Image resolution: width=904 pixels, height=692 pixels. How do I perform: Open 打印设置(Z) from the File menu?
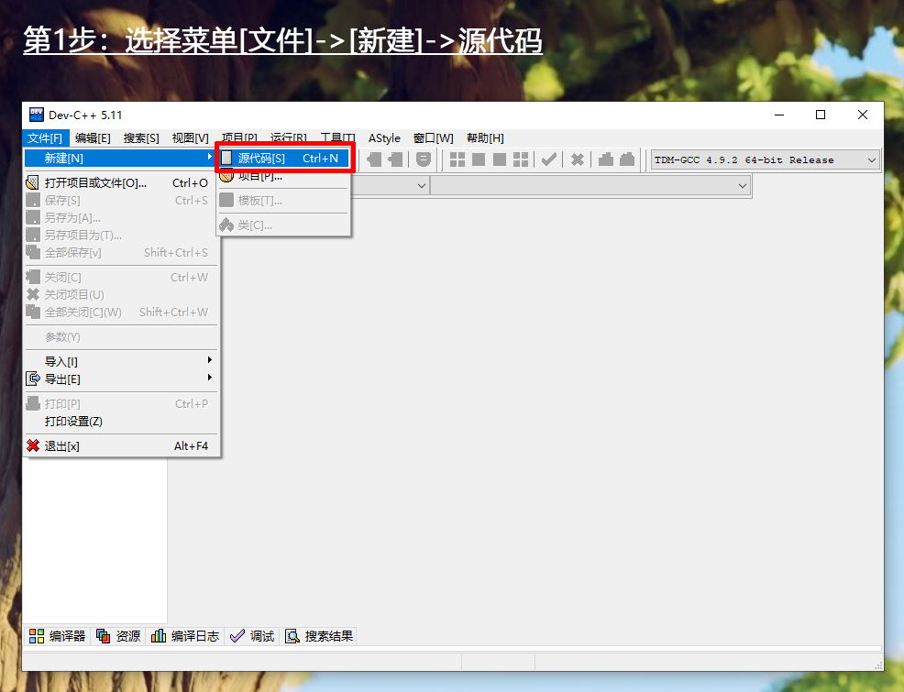120,422
